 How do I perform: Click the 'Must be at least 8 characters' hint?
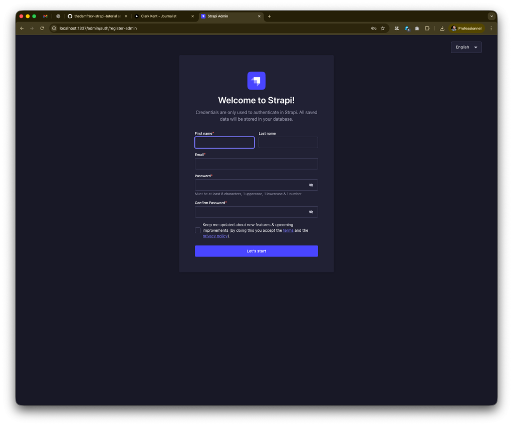pyautogui.click(x=248, y=194)
